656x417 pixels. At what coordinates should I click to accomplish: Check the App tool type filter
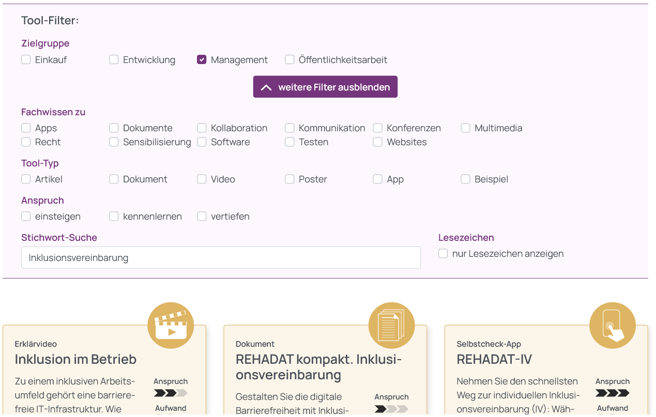point(377,179)
